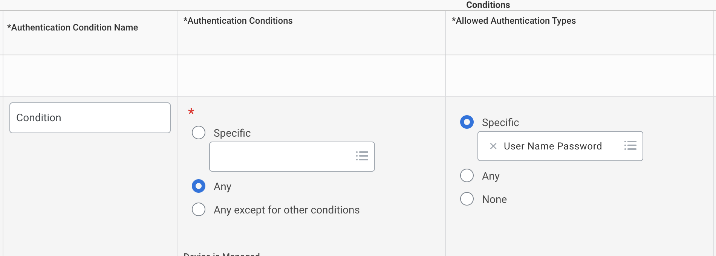Click Authentication Conditions column header
Image resolution: width=716 pixels, height=256 pixels.
pyautogui.click(x=238, y=21)
